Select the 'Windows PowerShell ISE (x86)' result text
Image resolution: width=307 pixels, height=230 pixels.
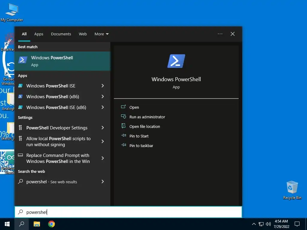pos(56,108)
